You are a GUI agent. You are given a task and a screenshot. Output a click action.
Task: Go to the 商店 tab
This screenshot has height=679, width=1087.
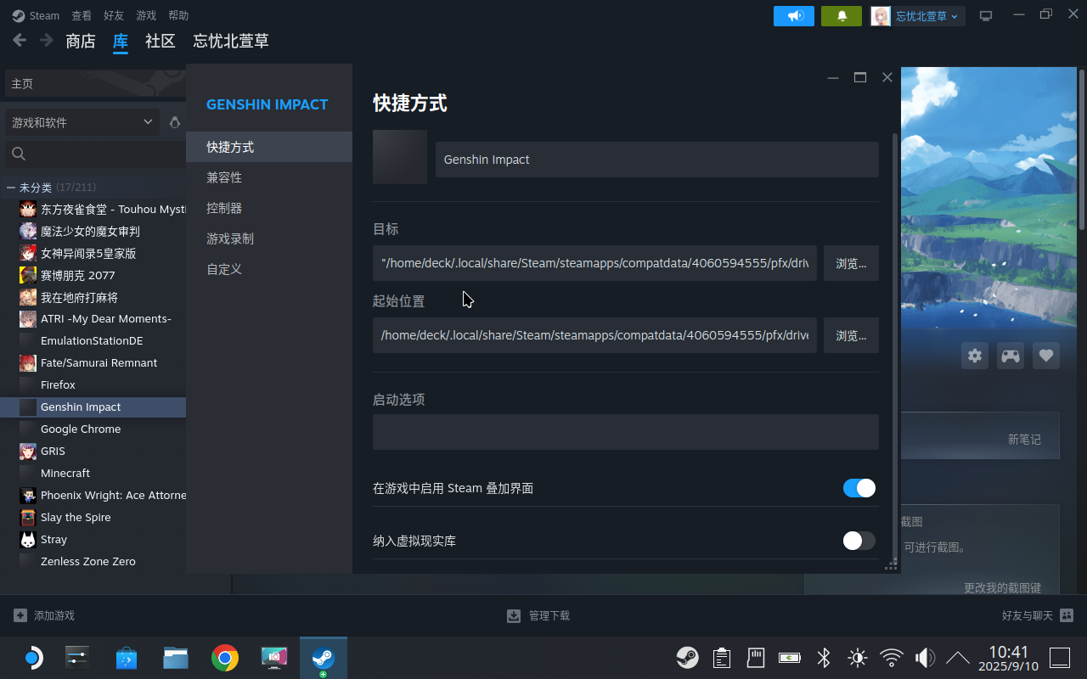pos(81,41)
